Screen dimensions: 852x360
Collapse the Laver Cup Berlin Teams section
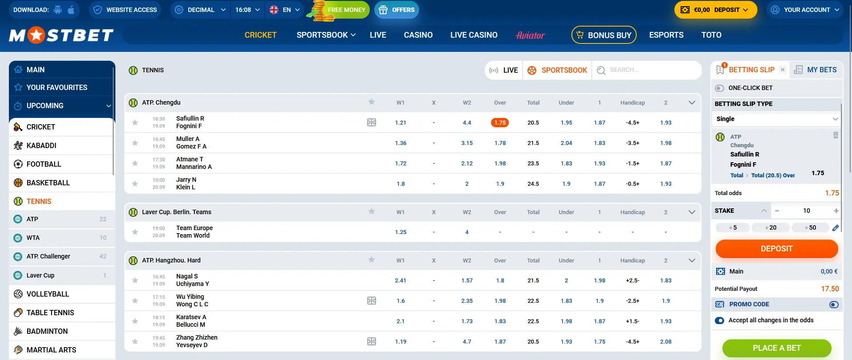[691, 212]
